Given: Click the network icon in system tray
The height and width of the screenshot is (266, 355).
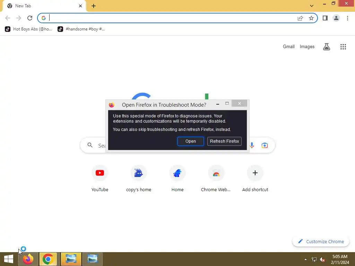Looking at the screenshot, I should click(314, 259).
